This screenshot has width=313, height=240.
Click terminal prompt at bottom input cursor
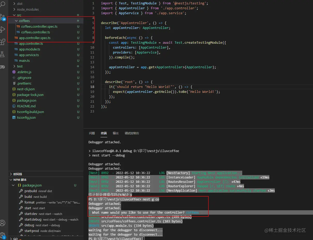point(144,238)
